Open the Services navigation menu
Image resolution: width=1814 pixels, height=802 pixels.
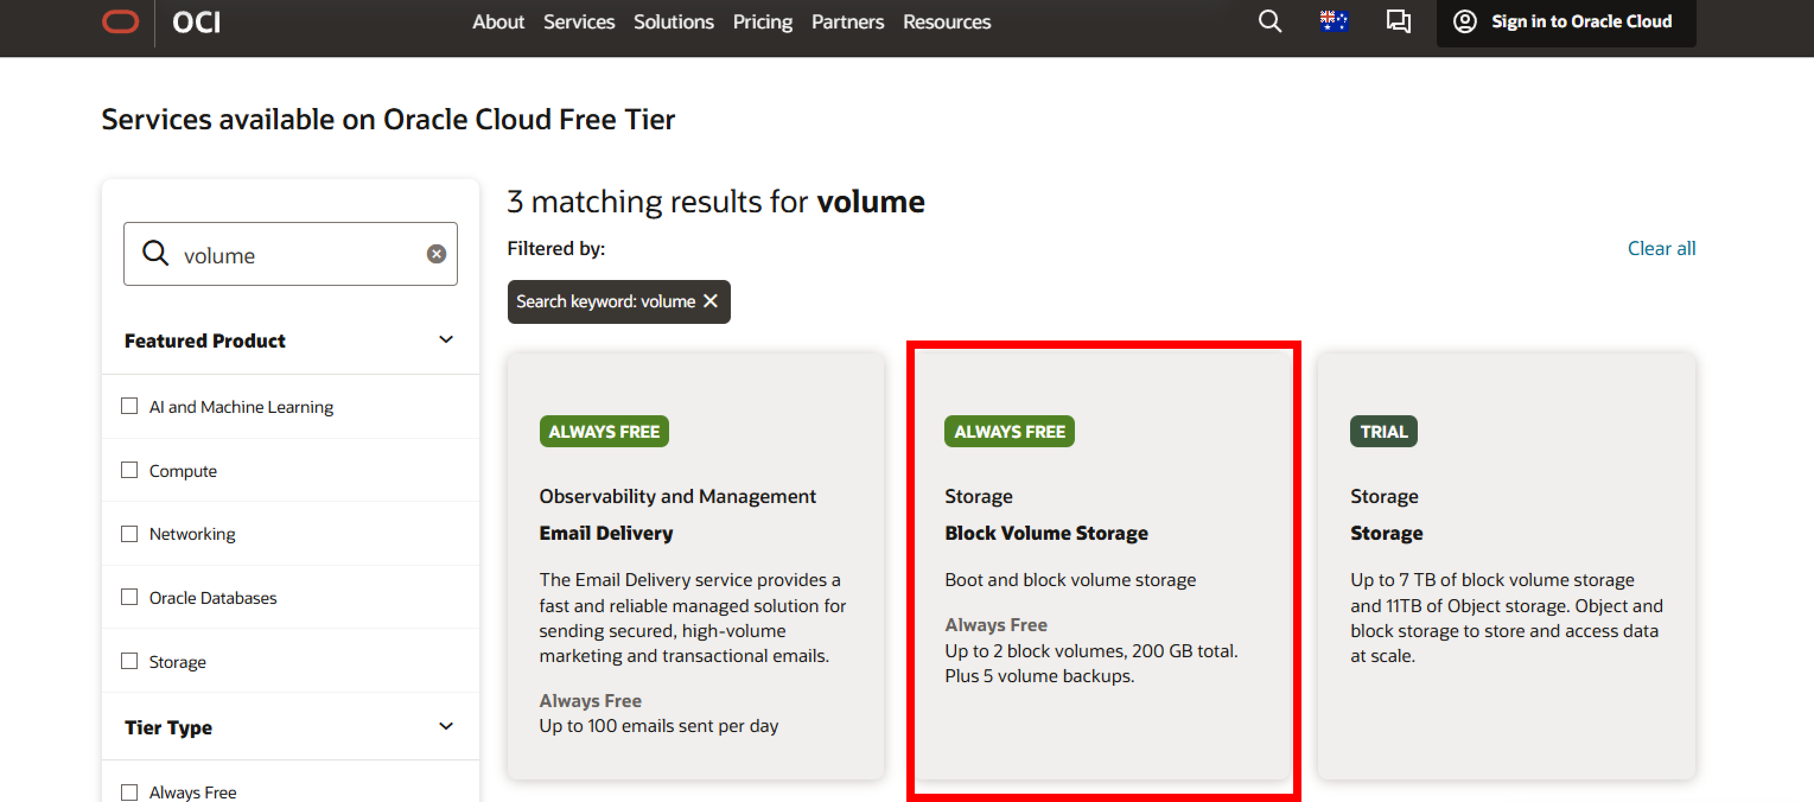(x=578, y=22)
